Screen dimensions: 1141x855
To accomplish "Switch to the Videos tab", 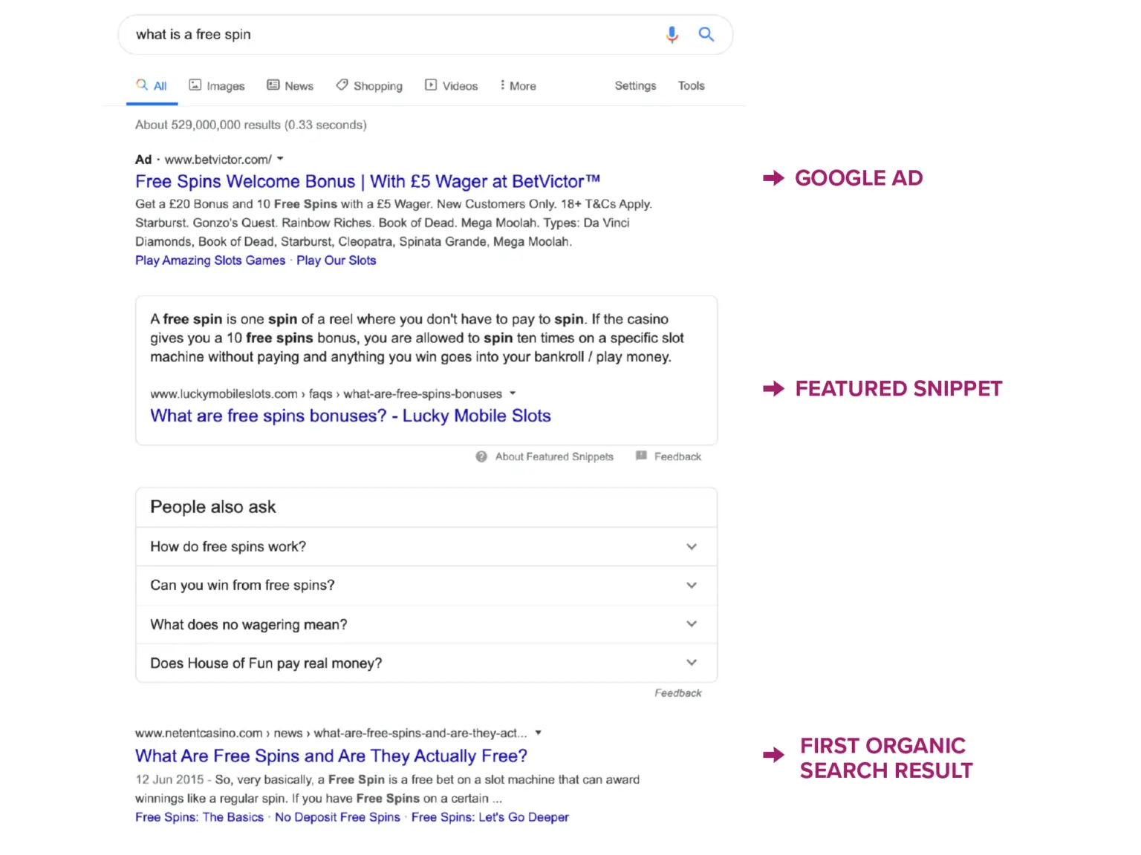I will coord(452,86).
